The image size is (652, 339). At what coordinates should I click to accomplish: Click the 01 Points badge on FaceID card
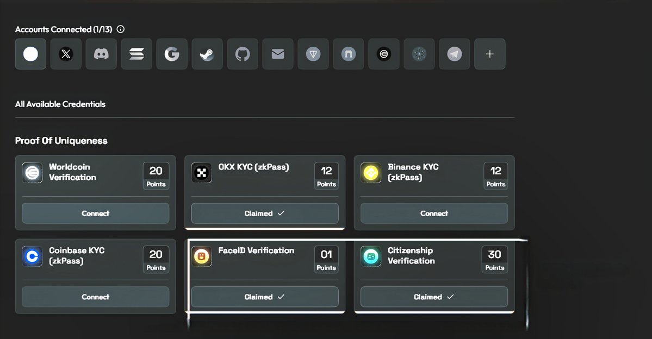click(326, 259)
